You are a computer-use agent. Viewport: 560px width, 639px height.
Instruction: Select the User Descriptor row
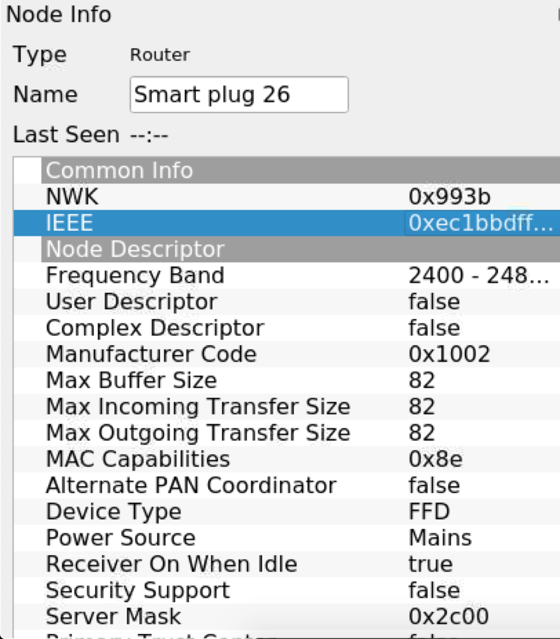(x=198, y=301)
